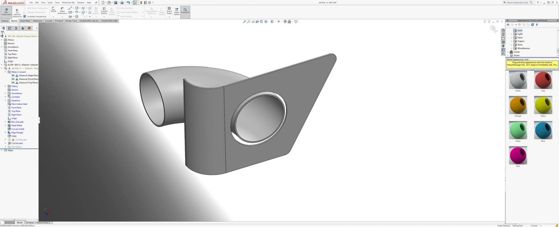The height and width of the screenshot is (227, 559).
Task: Pick the Pink appearance swatch
Action: tap(518, 155)
